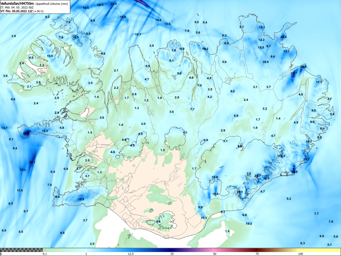341x256 pixels.
Task: Pick the 19.2 value on the map
Action: point(205,49)
